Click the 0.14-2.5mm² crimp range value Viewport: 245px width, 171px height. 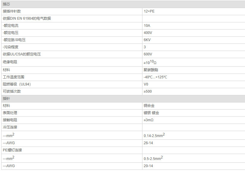click(x=154, y=135)
